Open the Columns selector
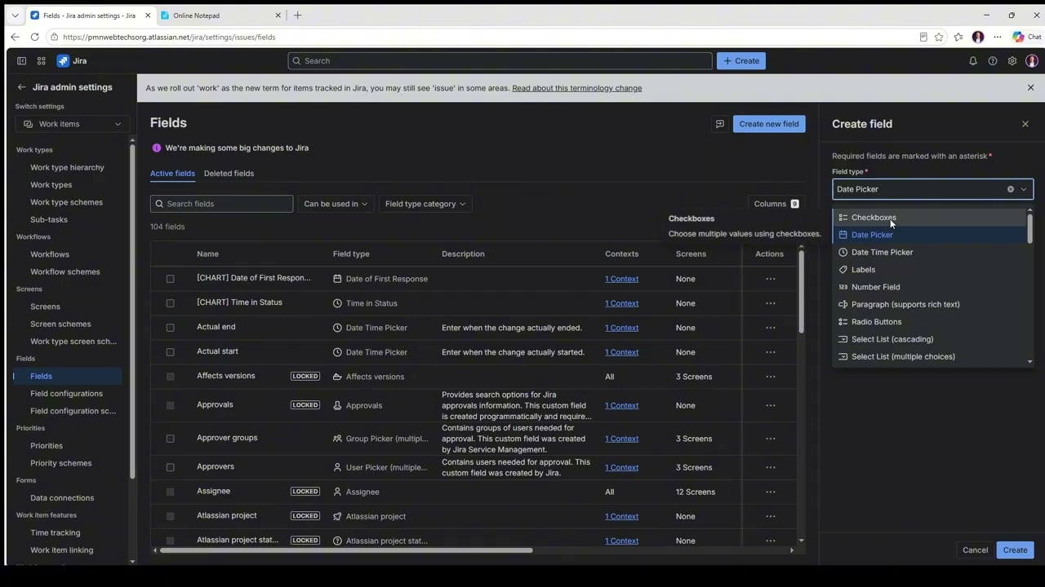This screenshot has width=1045, height=587. pos(776,204)
